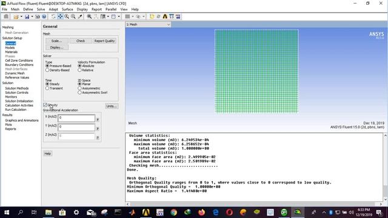Select Steady time option
Screen dimensions: 388x218
tap(47, 84)
